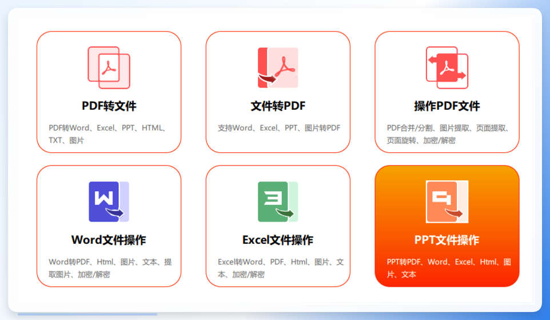Select the Excel文件操作 title
The width and height of the screenshot is (550, 320).
(278, 240)
